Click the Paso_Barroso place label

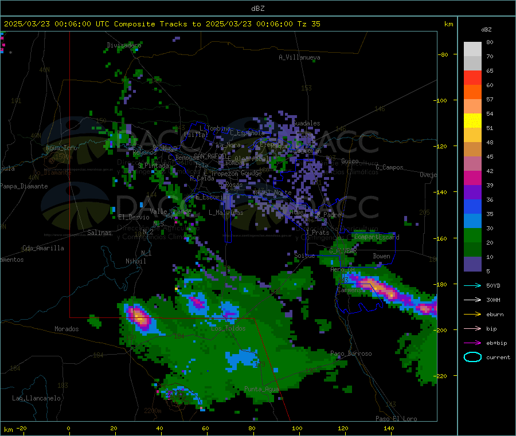(x=351, y=353)
